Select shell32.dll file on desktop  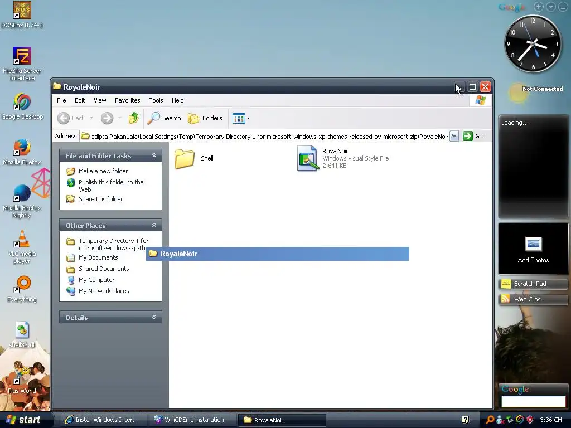[x=22, y=335]
